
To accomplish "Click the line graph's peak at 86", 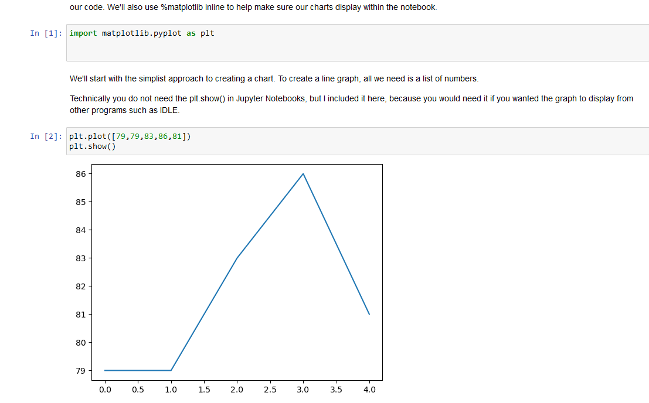I will click(303, 174).
